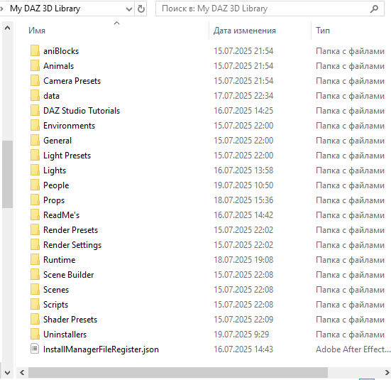Click the horizontal scrollbar thumb
The image size is (391, 380).
[x=178, y=373]
